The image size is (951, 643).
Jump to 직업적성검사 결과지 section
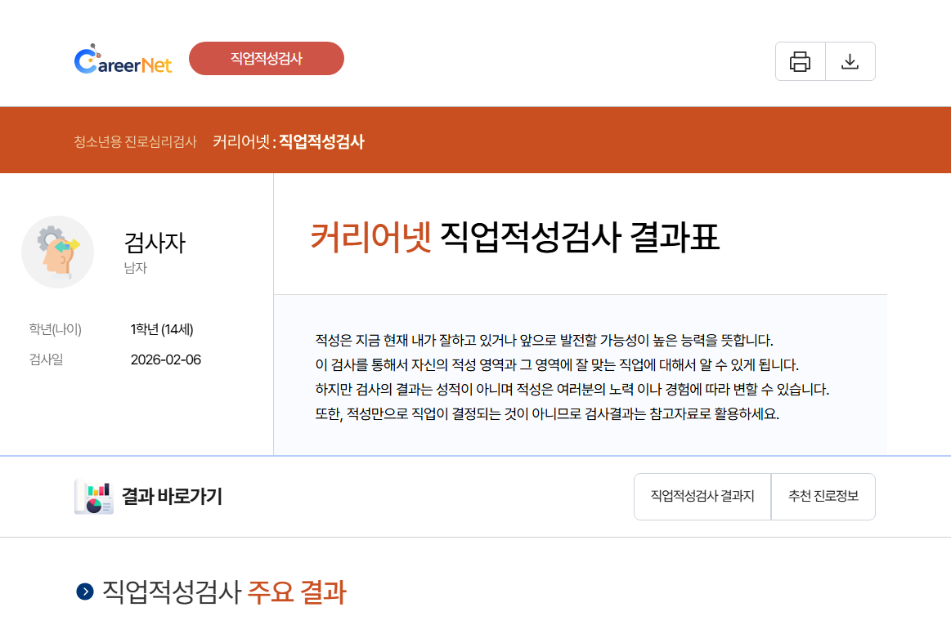702,496
